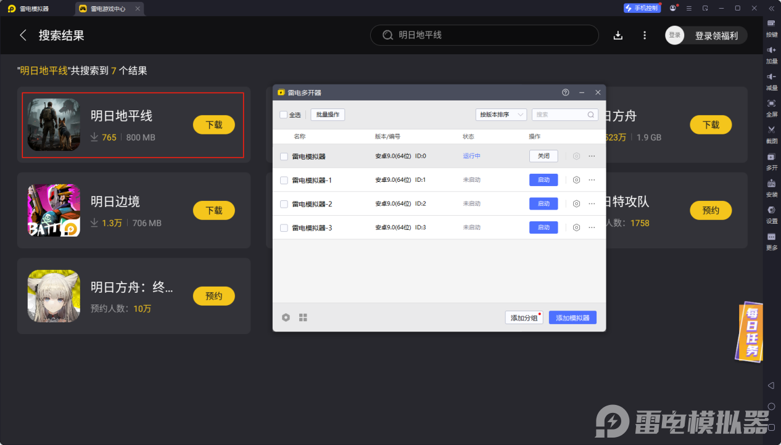
Task: Click the 版本/编号 column header
Action: [387, 136]
